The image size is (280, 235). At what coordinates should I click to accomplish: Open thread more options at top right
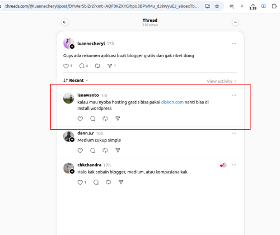click(235, 22)
